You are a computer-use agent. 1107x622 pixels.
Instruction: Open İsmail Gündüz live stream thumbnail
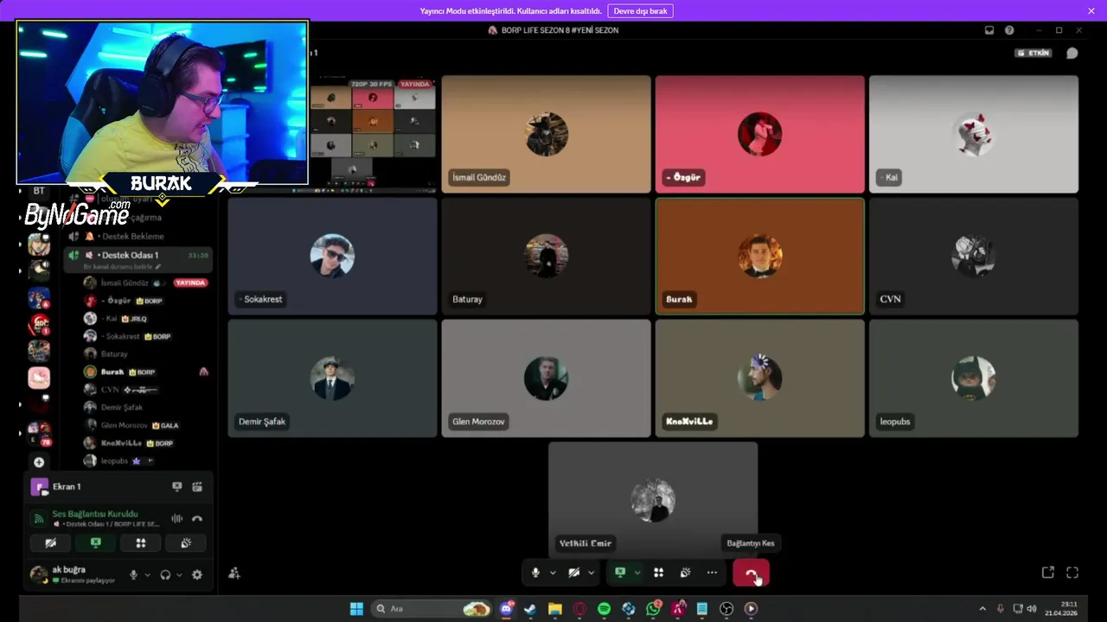pyautogui.click(x=373, y=134)
